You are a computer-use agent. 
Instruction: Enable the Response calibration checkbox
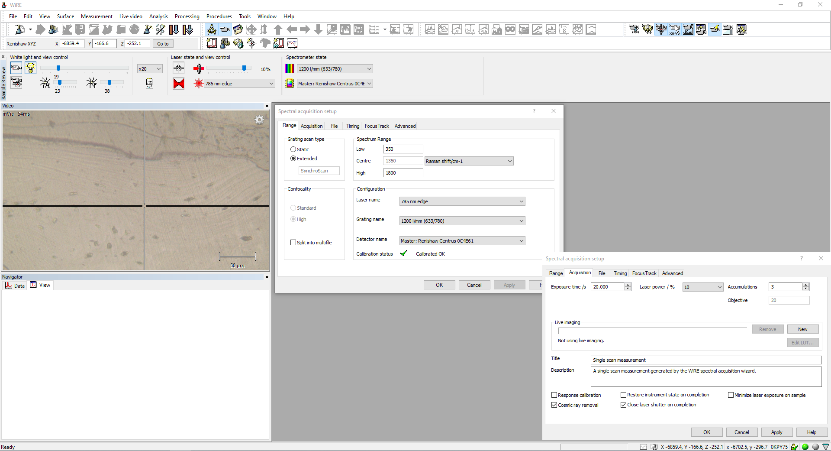point(554,395)
